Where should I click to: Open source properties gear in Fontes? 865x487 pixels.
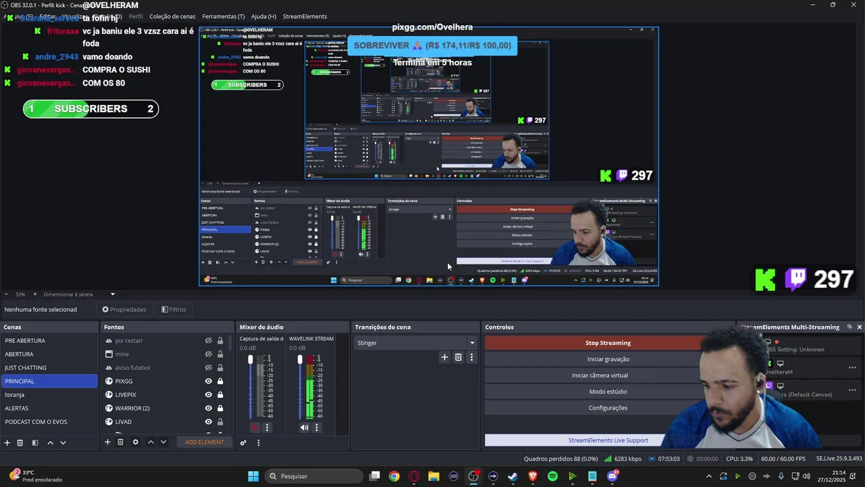135,442
